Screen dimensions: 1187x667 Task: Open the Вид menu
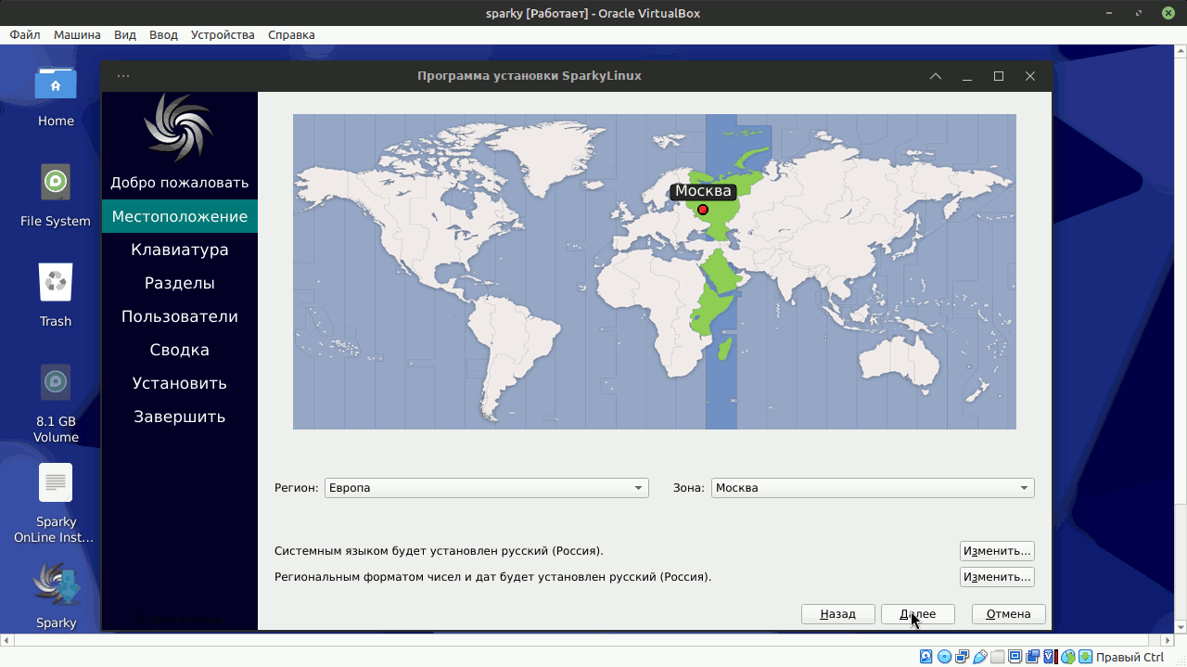(125, 35)
